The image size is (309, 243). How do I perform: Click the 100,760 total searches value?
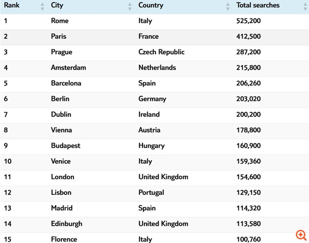pos(249,239)
